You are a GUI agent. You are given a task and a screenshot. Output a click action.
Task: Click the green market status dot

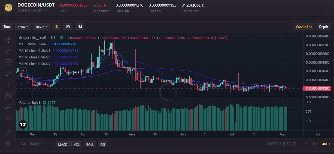[62, 38]
